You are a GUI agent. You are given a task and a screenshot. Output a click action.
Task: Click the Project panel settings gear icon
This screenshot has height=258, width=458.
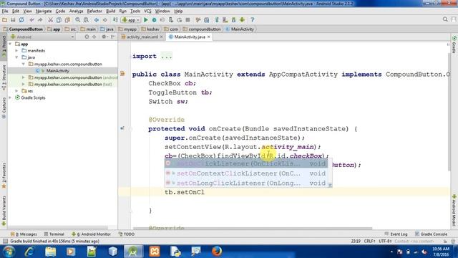tap(104, 37)
